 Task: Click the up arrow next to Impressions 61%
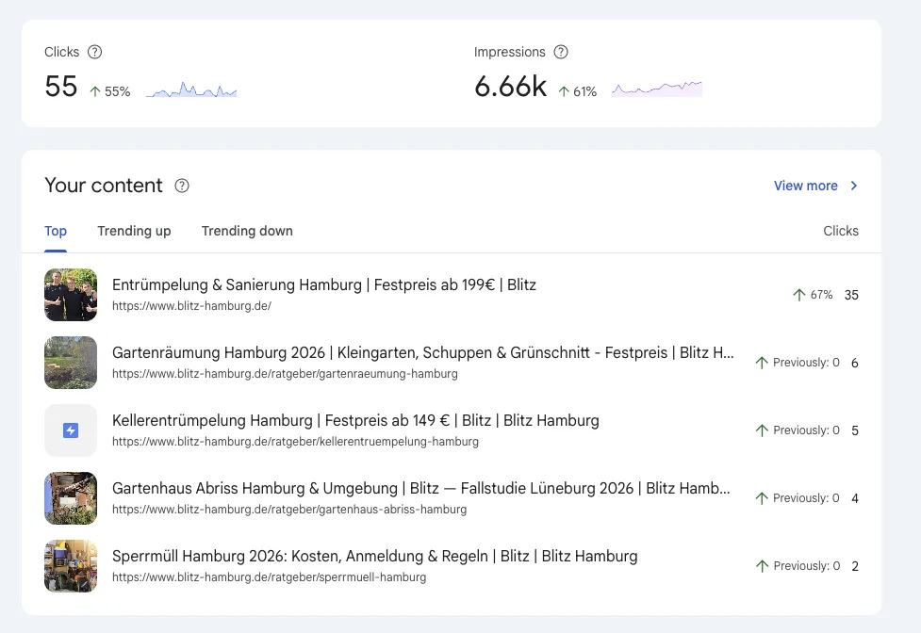(x=564, y=91)
